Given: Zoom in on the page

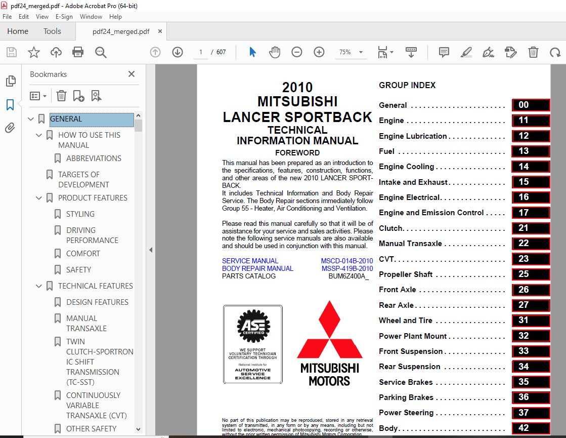Looking at the screenshot, I should click(x=319, y=52).
